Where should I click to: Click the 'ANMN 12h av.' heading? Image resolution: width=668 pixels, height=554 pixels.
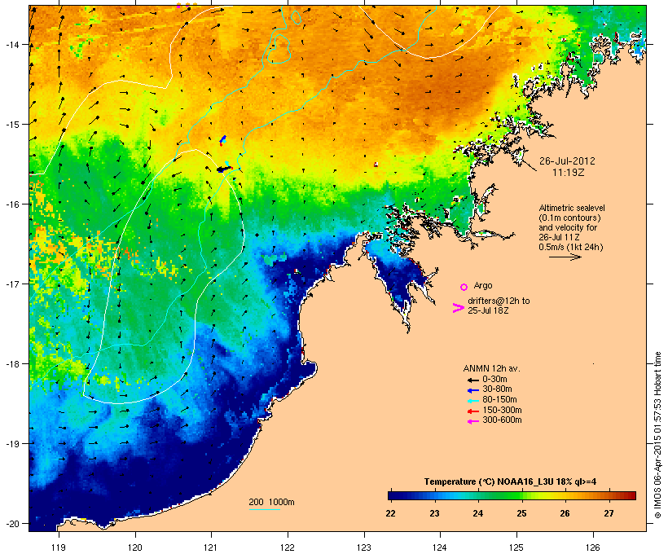491,368
